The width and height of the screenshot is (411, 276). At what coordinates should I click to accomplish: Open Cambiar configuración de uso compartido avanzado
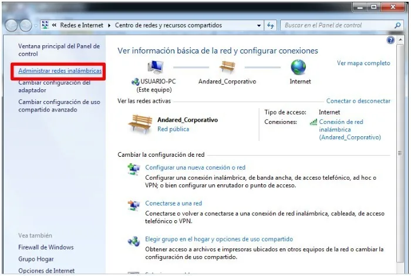click(x=59, y=106)
